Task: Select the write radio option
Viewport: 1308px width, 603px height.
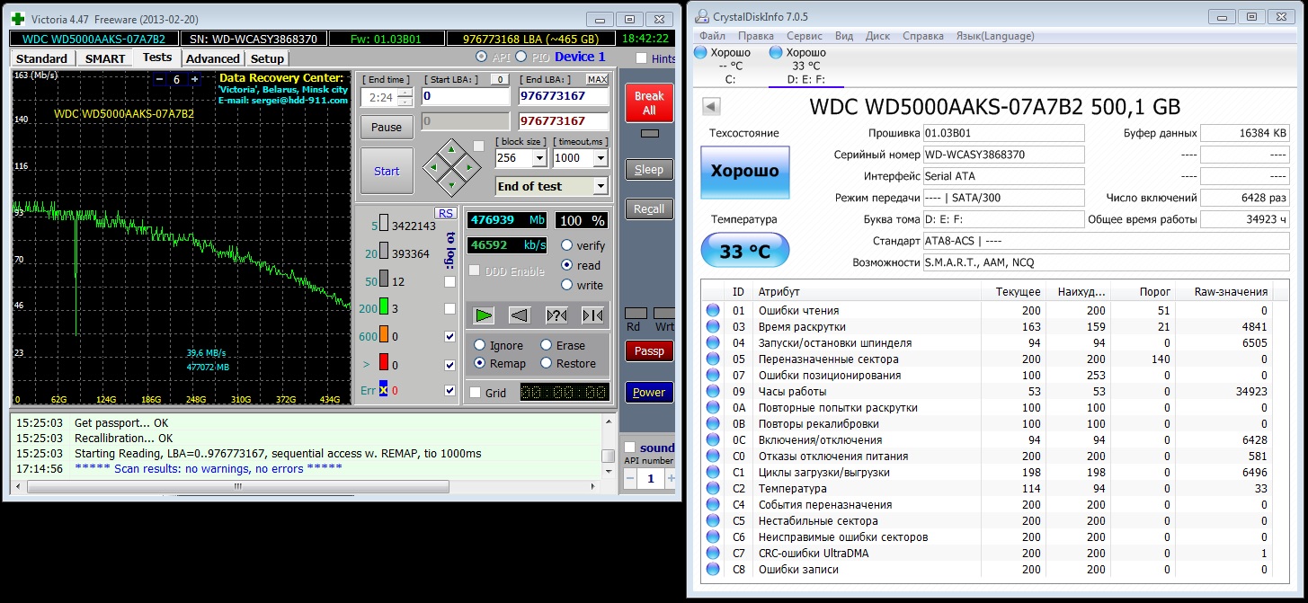Action: 567,285
